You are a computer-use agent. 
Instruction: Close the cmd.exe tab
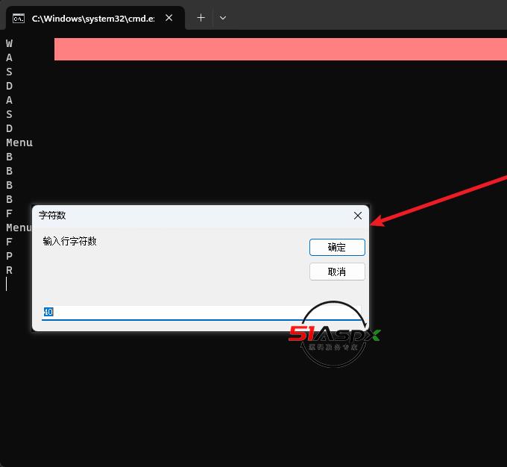[169, 18]
